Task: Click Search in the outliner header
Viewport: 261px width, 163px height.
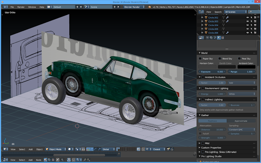Action: [218, 12]
